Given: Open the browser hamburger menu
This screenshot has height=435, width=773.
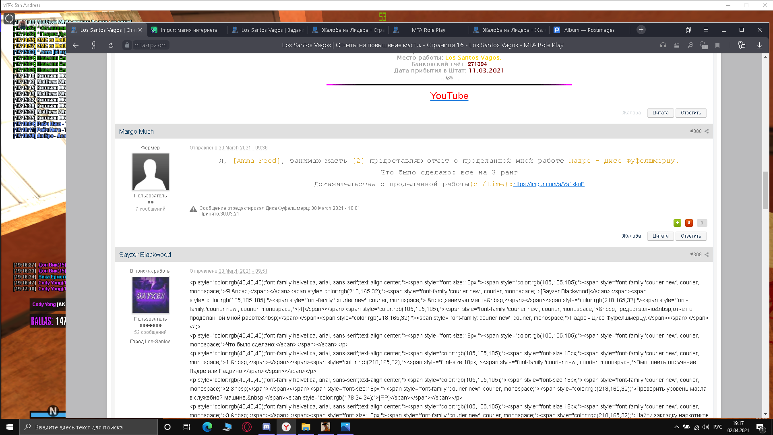Looking at the screenshot, I should 706,30.
